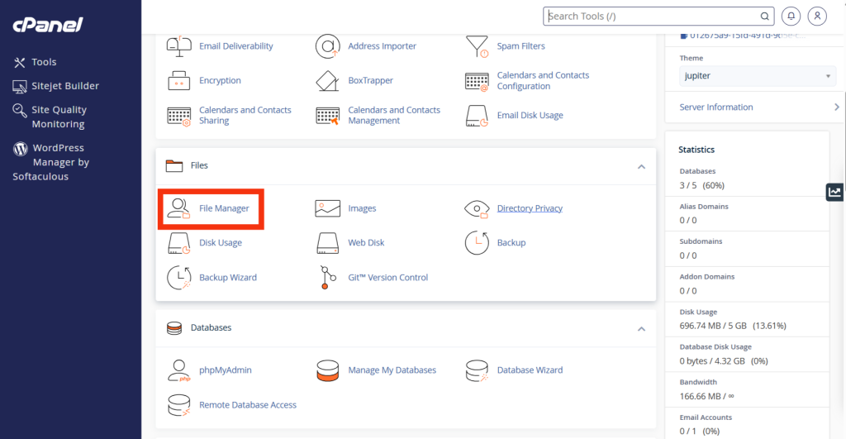This screenshot has width=846, height=439.
Task: Click the Git Version Control icon
Action: [x=328, y=278]
